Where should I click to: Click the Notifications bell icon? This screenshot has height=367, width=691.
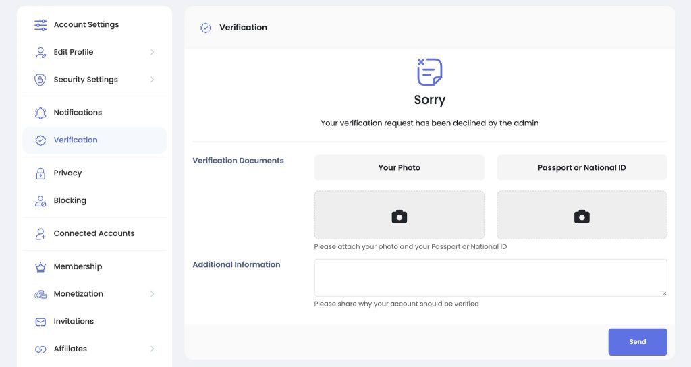tap(40, 113)
